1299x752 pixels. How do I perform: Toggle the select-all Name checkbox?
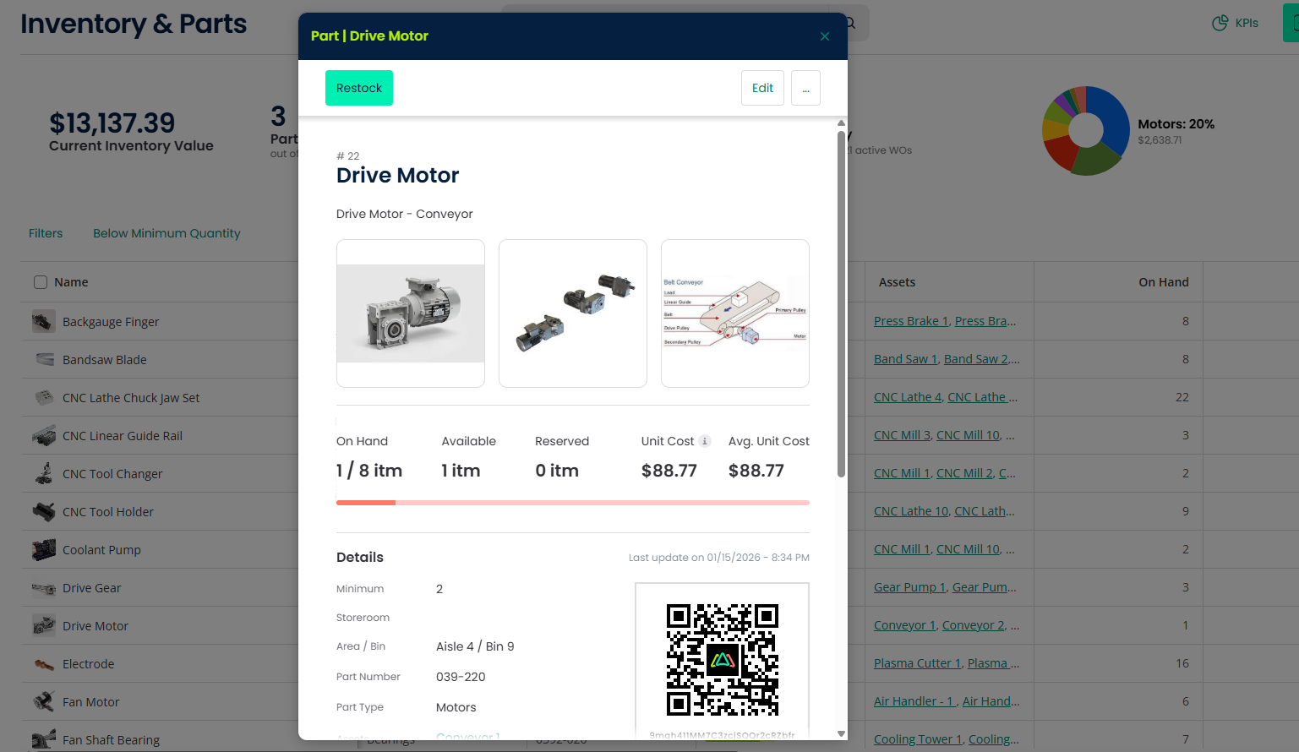point(41,282)
